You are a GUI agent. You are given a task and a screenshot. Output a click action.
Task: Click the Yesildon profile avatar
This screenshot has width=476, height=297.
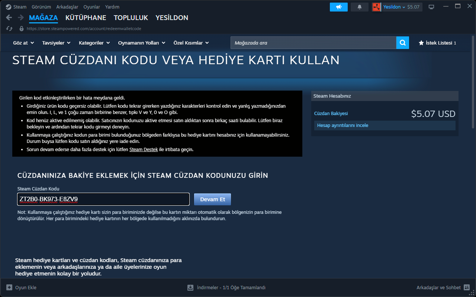[376, 7]
